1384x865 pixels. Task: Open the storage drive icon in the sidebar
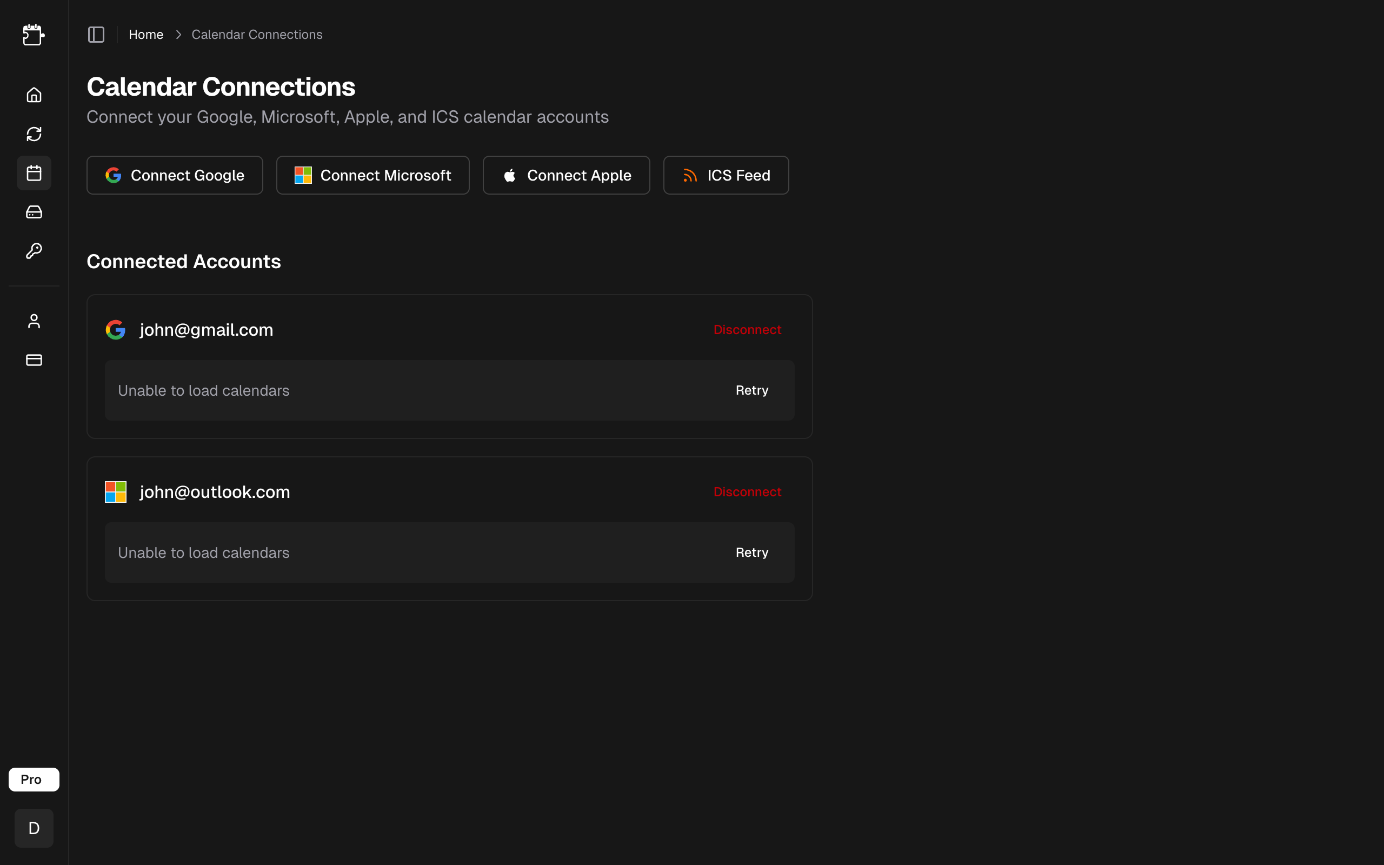(34, 212)
